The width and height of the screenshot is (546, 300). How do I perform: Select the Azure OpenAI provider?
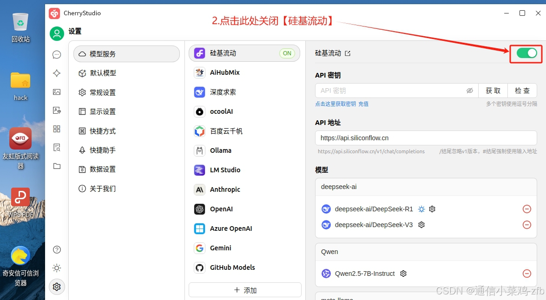tap(244, 228)
